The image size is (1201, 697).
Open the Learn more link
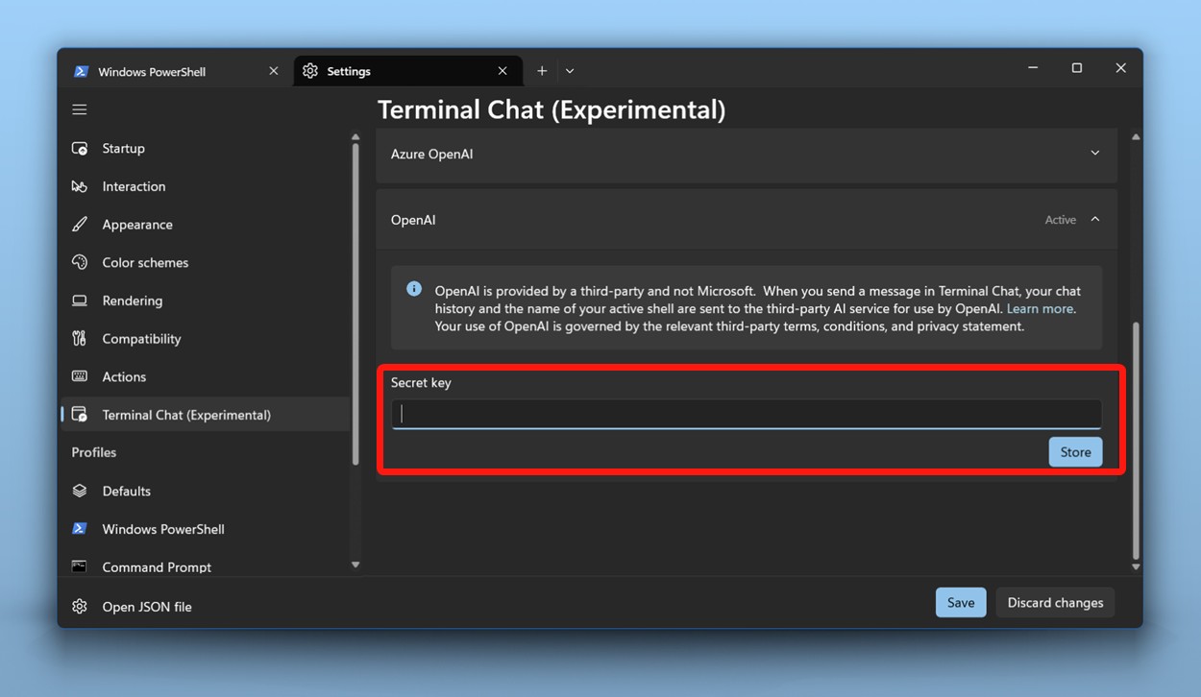(1040, 308)
